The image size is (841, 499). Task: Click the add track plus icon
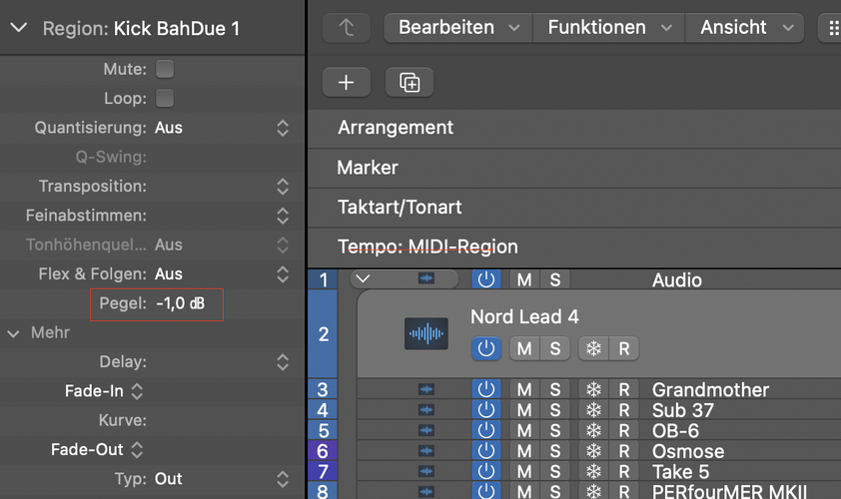click(347, 83)
